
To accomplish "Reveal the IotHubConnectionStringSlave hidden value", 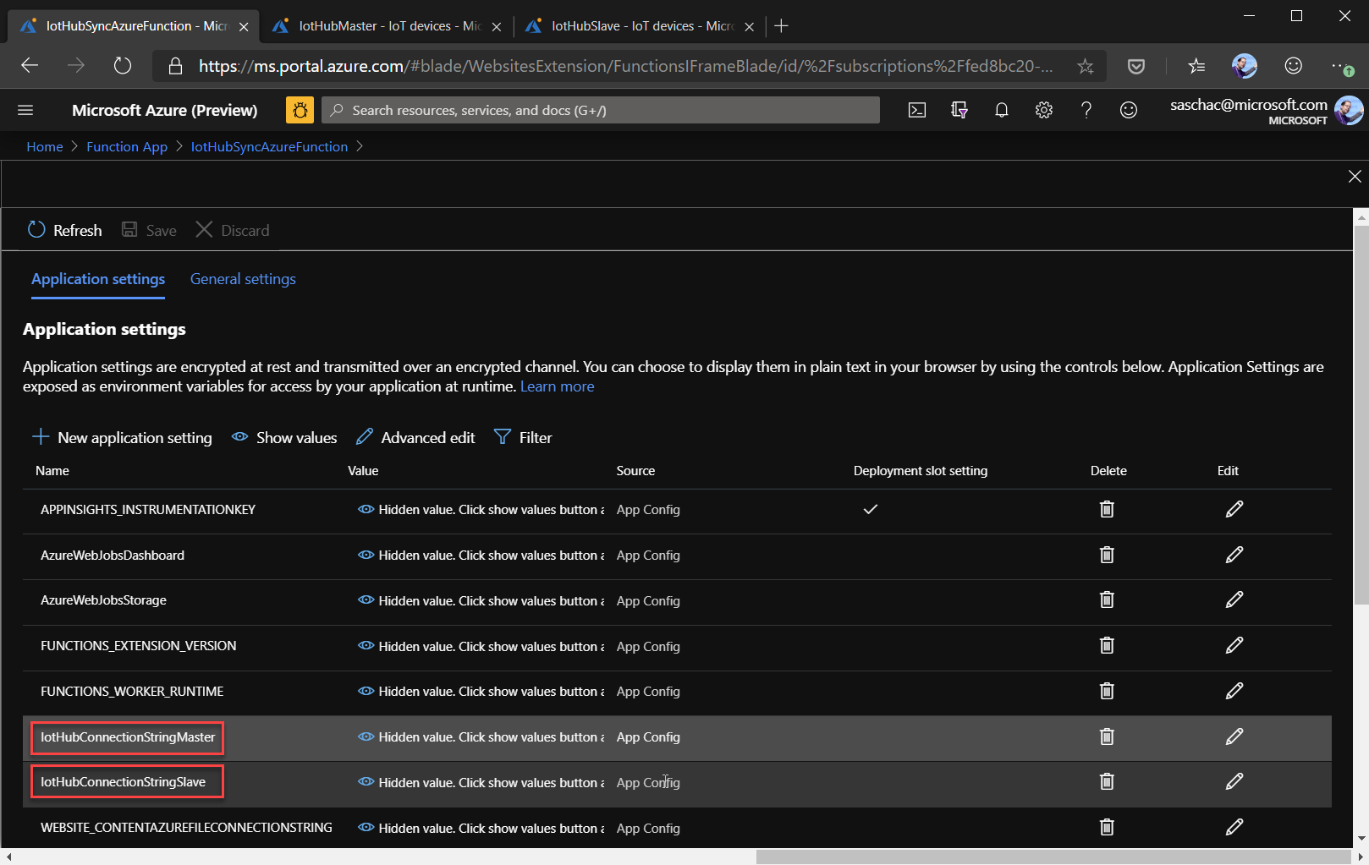I will pos(366,782).
